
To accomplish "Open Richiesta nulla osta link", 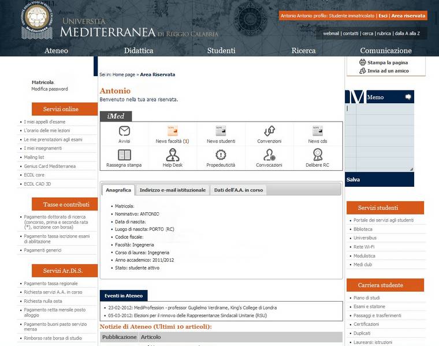I will point(43,301).
